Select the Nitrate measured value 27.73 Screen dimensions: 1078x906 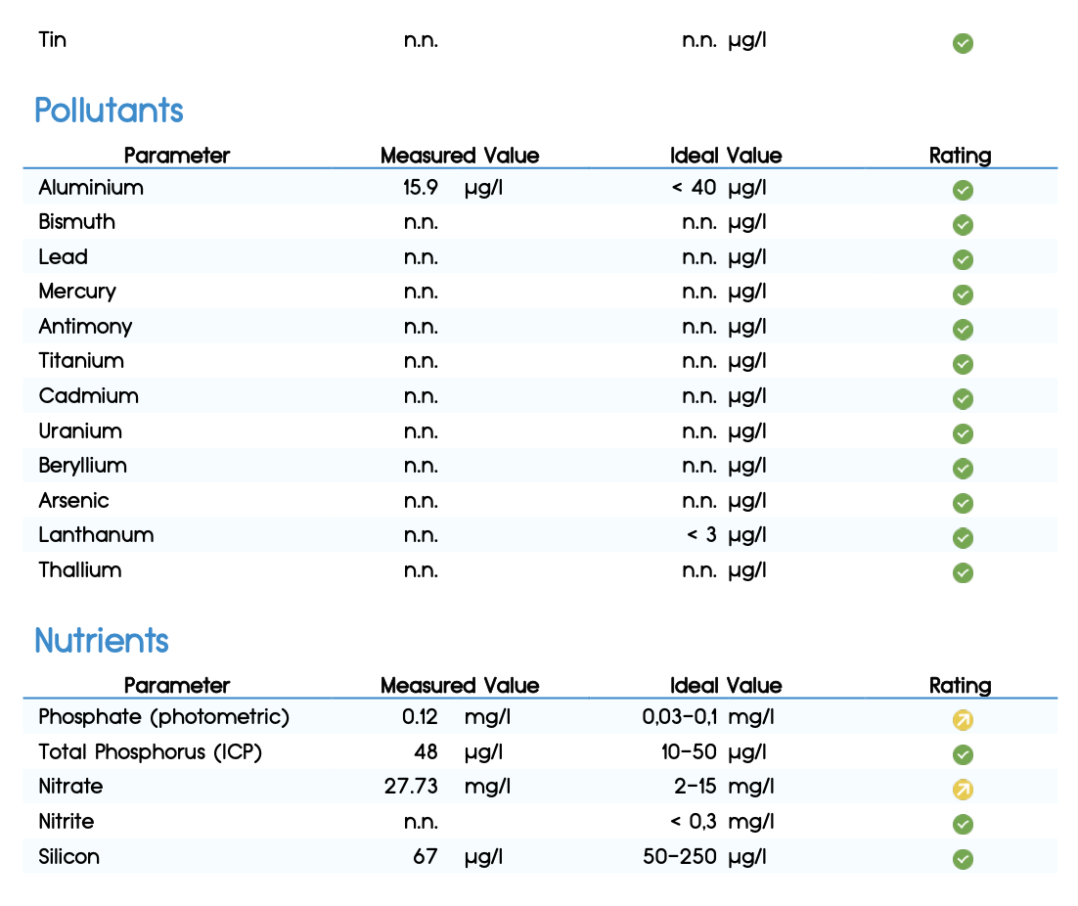tap(411, 786)
